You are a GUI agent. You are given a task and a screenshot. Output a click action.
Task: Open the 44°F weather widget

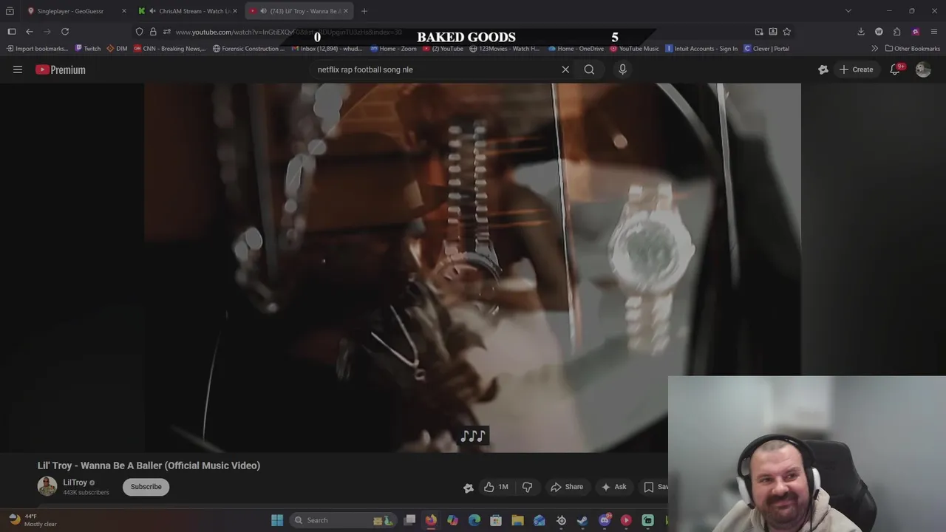tap(33, 520)
